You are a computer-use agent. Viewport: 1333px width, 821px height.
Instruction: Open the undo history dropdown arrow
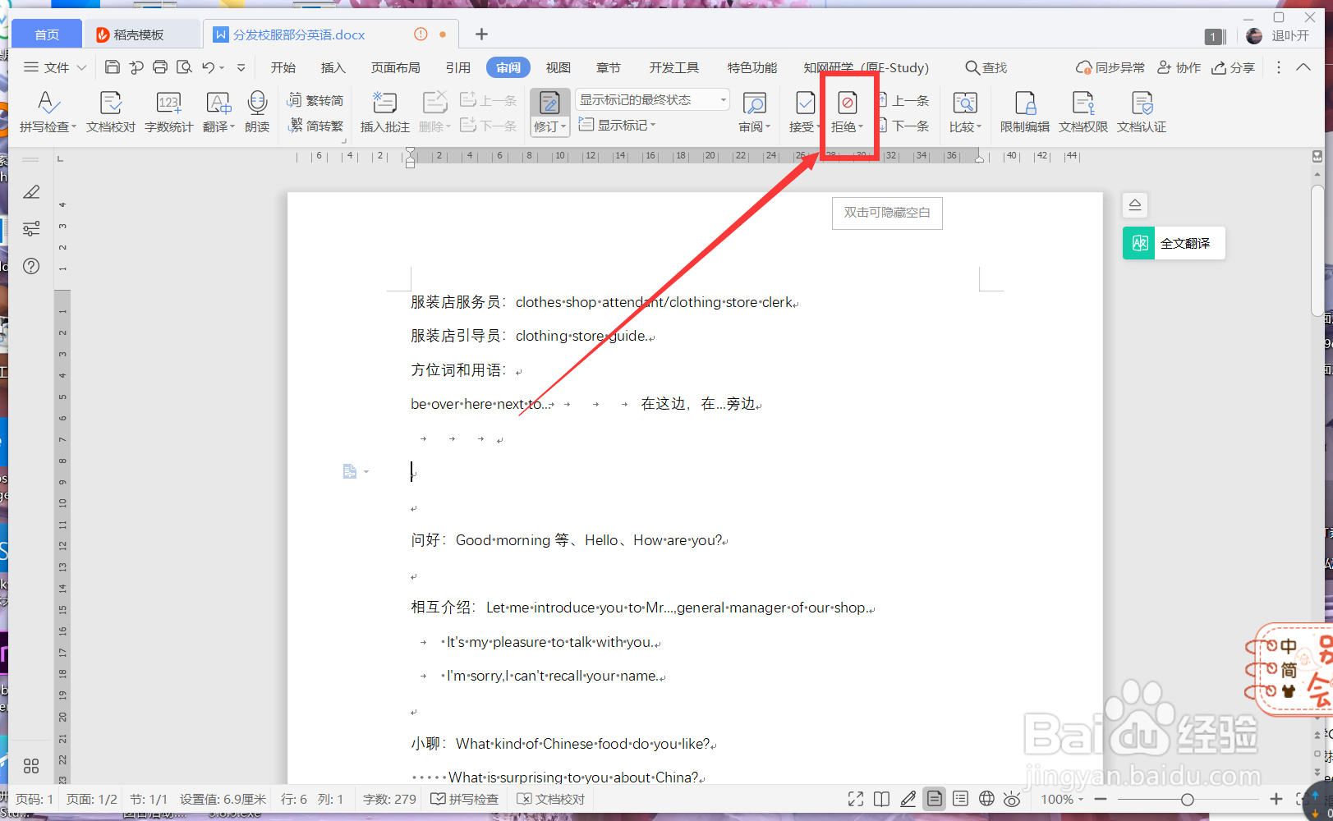222,68
